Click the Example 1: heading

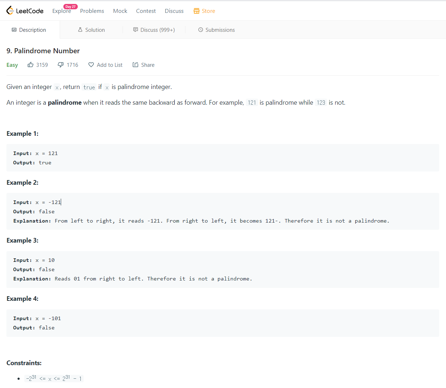[x=23, y=134]
